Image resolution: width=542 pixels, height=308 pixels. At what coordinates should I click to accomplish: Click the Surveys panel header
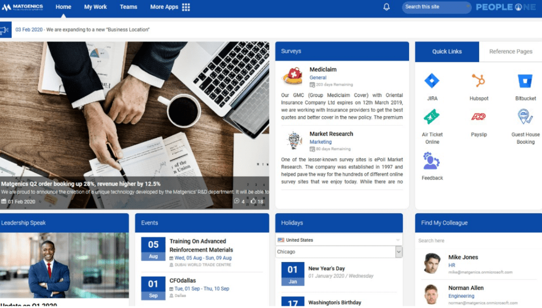[342, 51]
